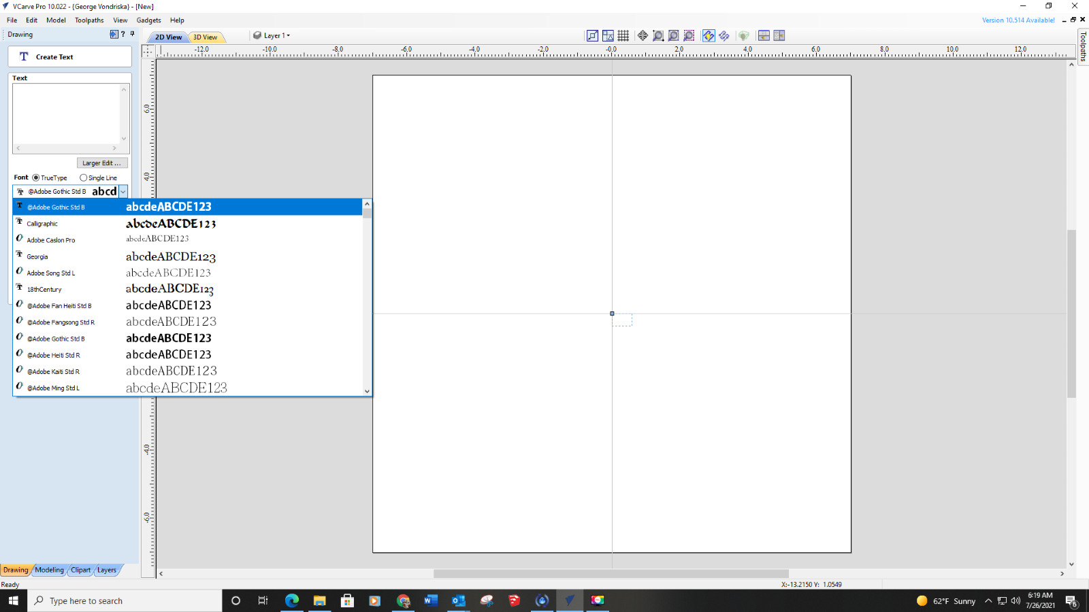Tile 2D and 3D views horizontally

tap(764, 35)
